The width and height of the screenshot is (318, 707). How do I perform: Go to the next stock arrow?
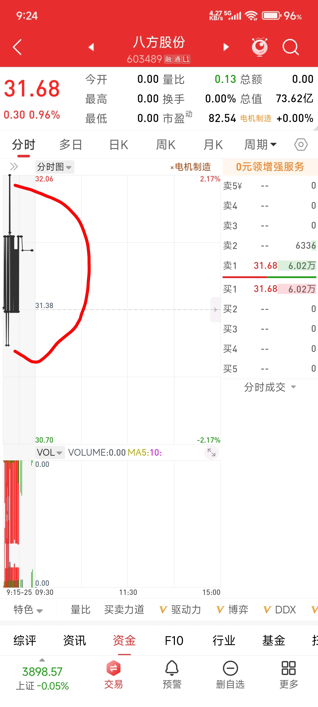point(226,47)
